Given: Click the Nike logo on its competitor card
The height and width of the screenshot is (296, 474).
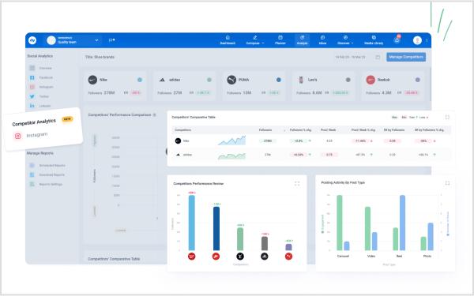Looking at the screenshot, I should pos(92,80).
